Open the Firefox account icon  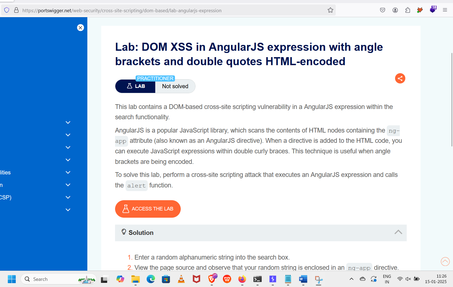tap(395, 10)
